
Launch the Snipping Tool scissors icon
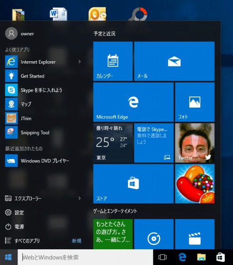point(11,132)
